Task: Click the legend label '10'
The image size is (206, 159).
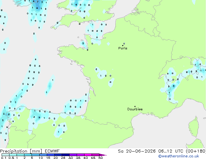Action: tap(41, 158)
